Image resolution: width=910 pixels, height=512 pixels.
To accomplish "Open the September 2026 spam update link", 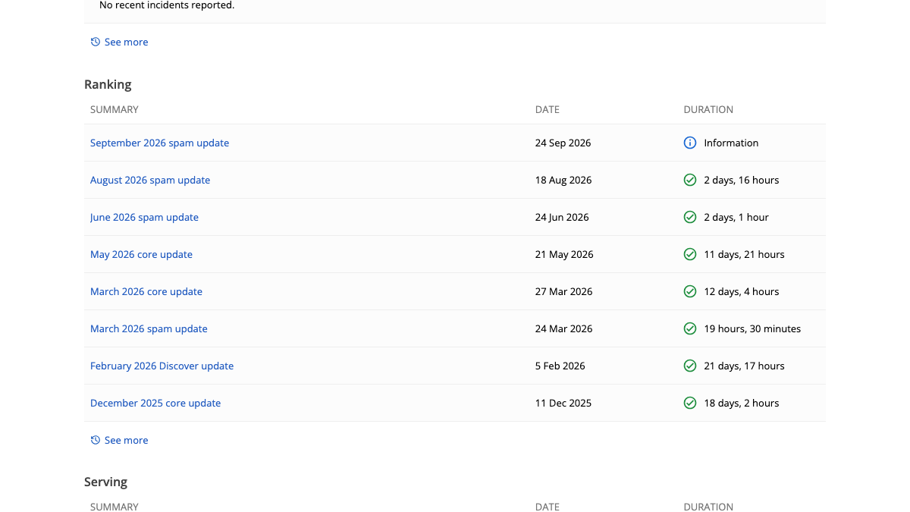I will [159, 143].
